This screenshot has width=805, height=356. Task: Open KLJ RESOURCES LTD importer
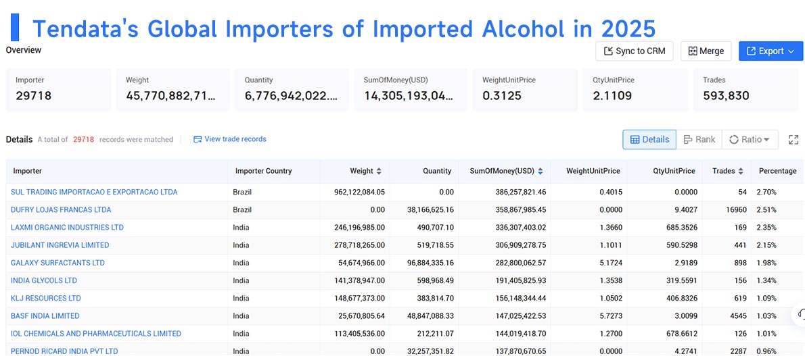coord(46,298)
